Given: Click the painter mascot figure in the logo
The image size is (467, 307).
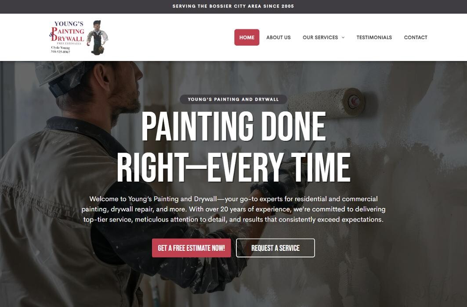Looking at the screenshot, I should 98,37.
